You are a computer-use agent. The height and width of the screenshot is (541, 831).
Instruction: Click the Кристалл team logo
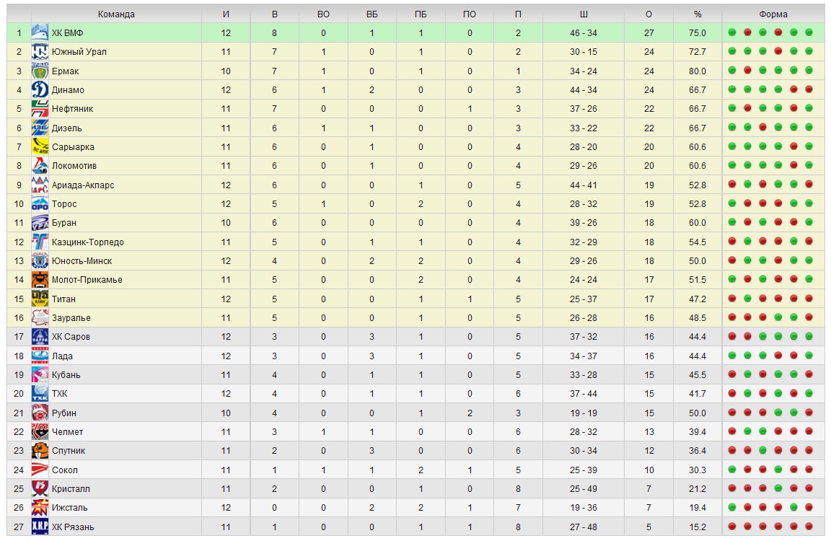[x=40, y=489]
